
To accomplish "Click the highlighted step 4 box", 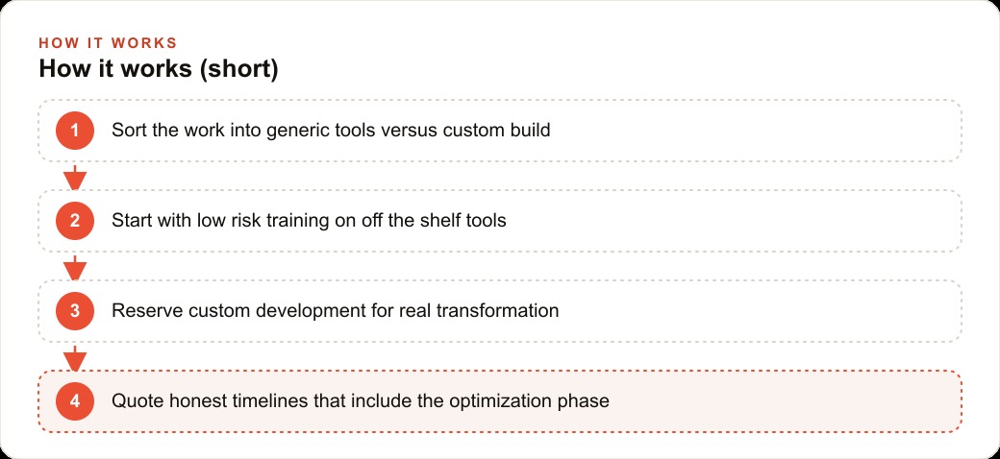I will tap(500, 401).
